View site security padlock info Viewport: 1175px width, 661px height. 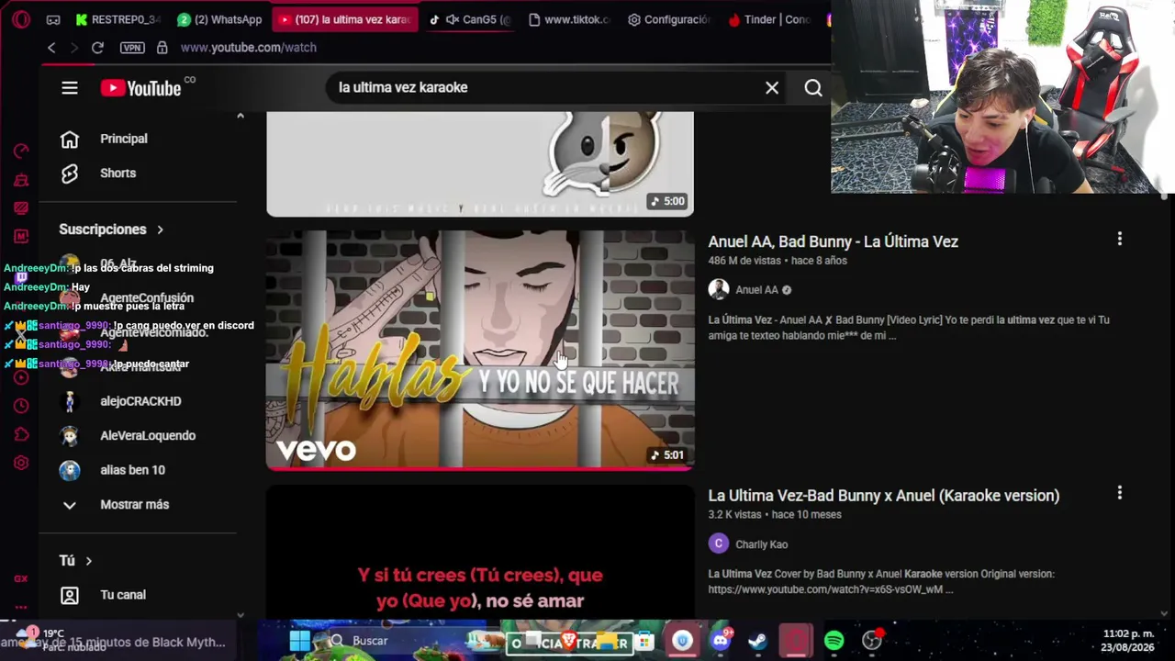pyautogui.click(x=162, y=48)
